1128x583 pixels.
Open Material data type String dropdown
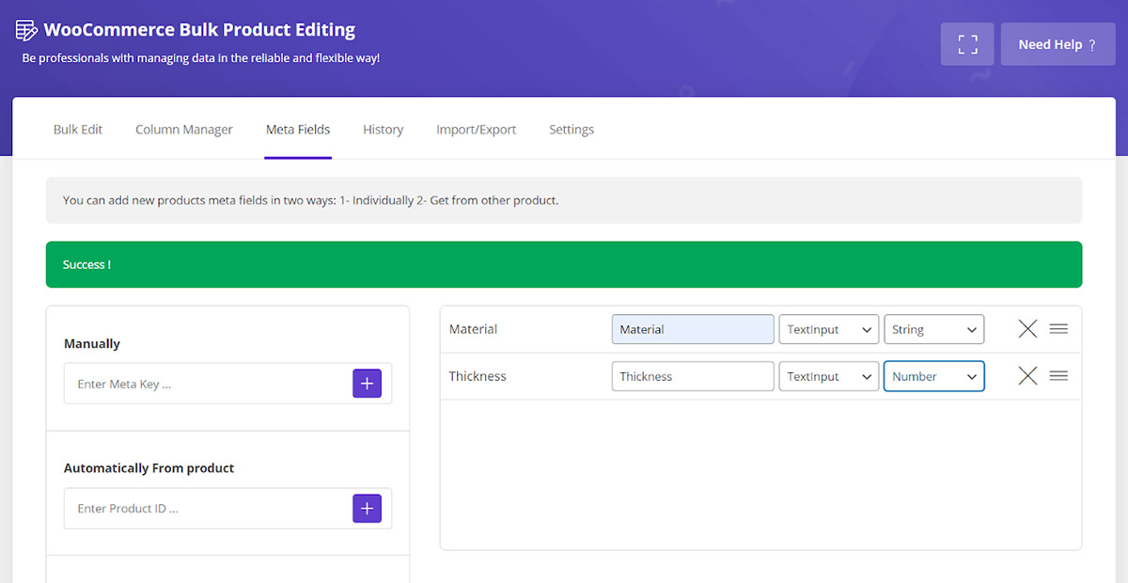934,329
